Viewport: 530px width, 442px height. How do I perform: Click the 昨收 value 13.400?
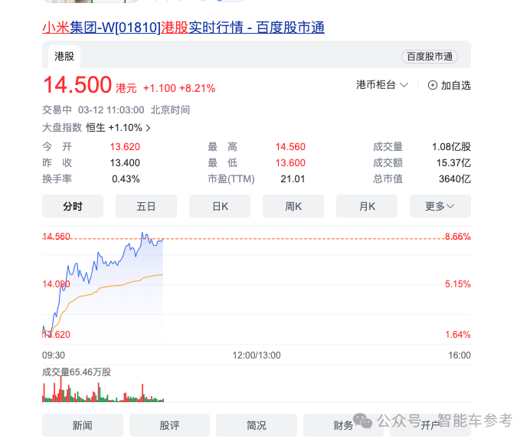(125, 163)
